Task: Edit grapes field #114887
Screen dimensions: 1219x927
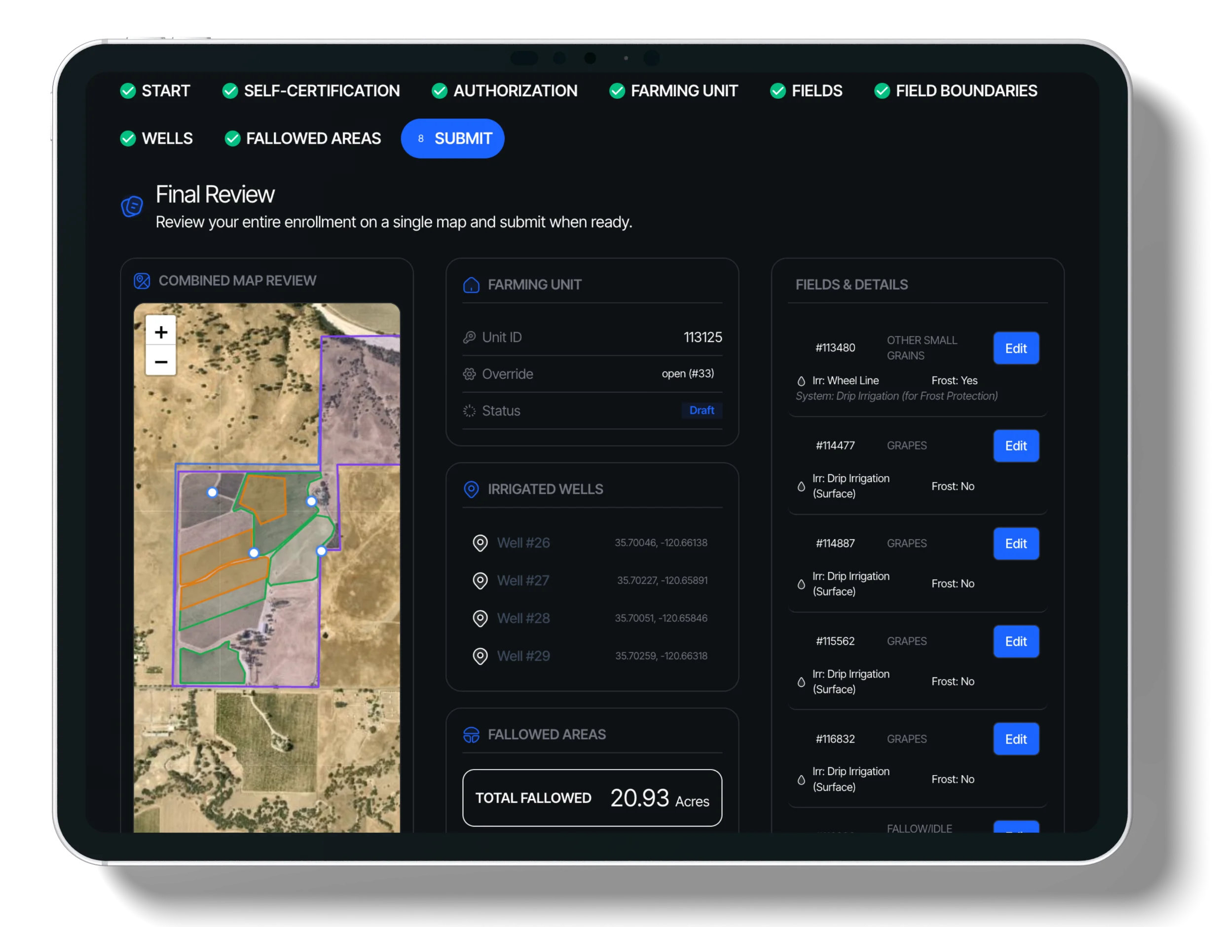Action: click(x=1015, y=544)
